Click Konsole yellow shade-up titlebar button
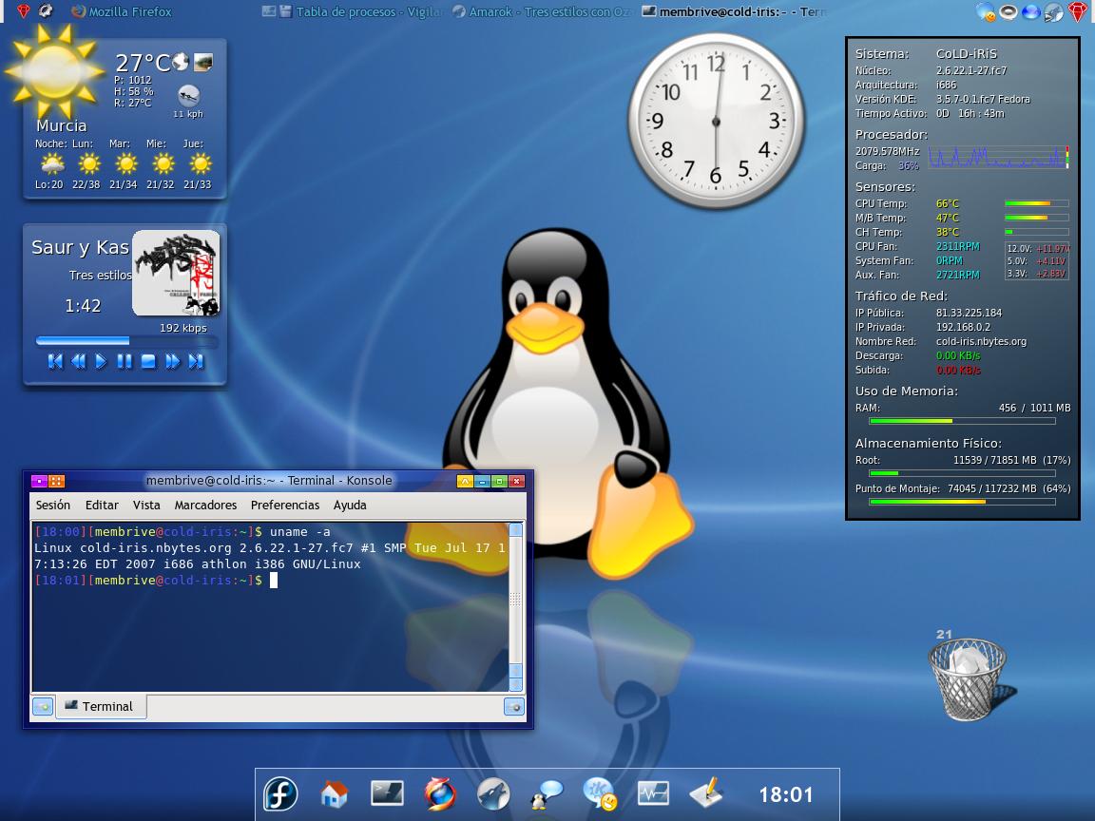The image size is (1095, 821). tap(465, 481)
